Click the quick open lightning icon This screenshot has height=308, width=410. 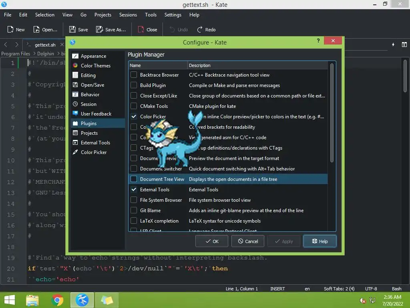393,45
